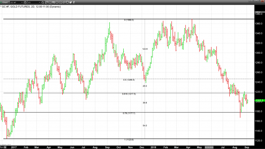This screenshot has height=149, width=265.
Task: Click the 1 (1123.8) bottom Fibonacci label
Action: [x=129, y=140]
